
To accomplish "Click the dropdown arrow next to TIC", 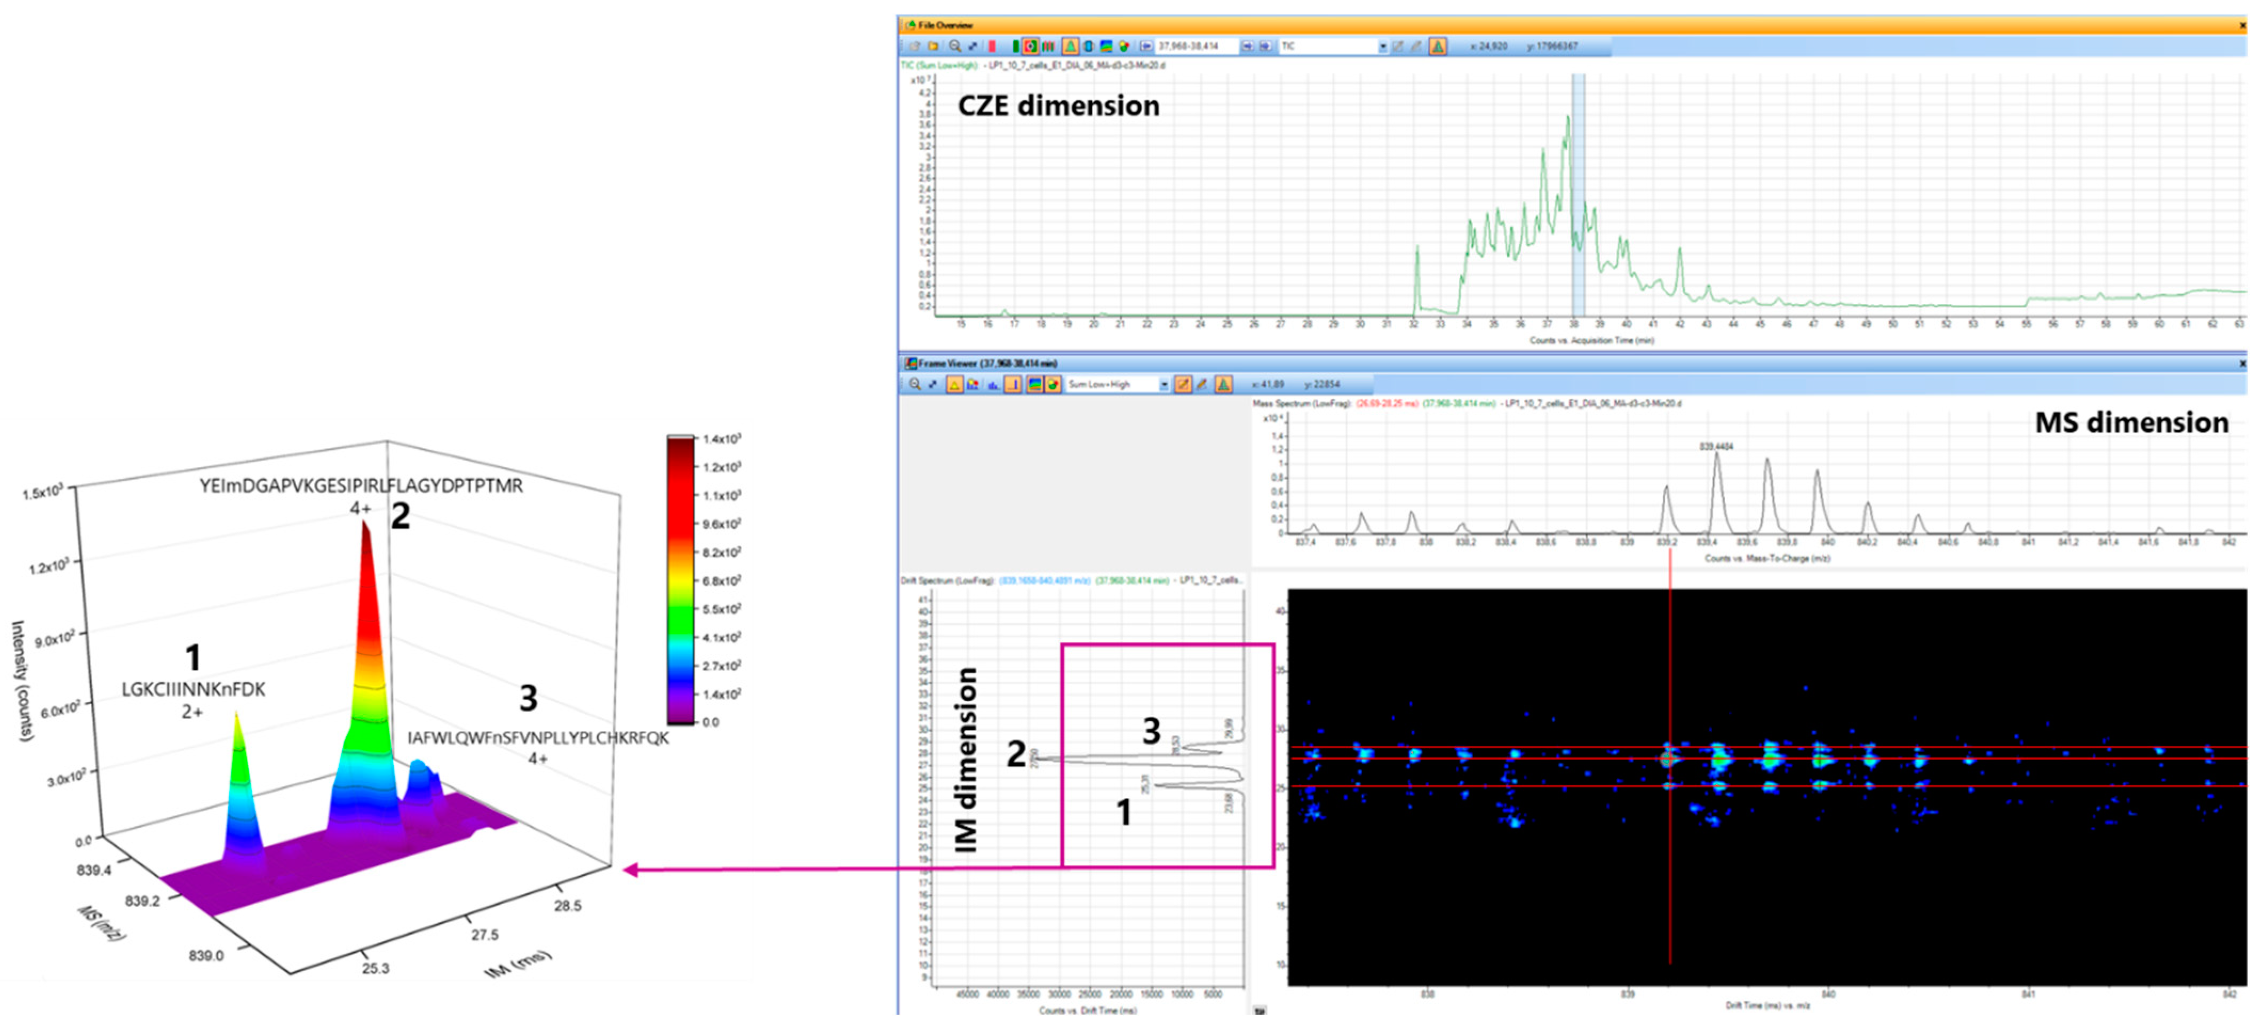I will (x=1384, y=46).
